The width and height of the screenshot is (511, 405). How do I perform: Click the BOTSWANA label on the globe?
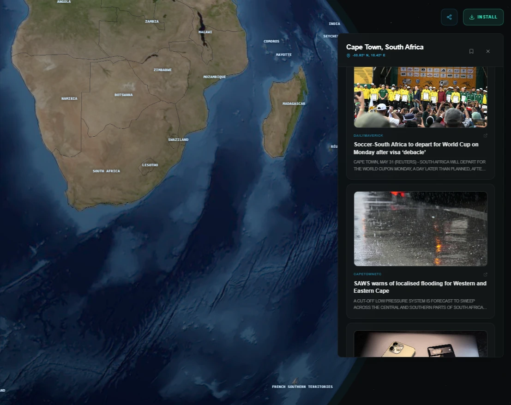124,95
